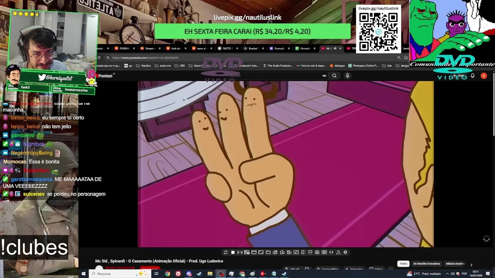Open the red Vivaldi icon on taskbar

(x=178, y=274)
